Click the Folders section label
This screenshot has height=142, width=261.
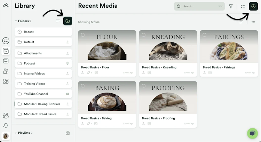coord(23,21)
